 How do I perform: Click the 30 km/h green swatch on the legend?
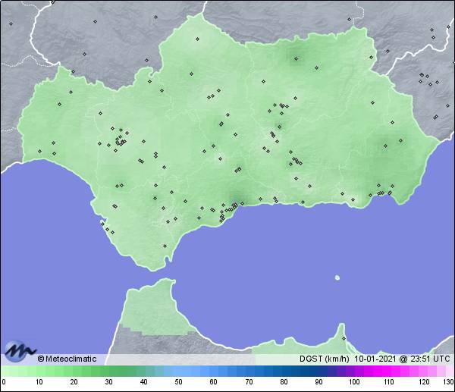108,371
